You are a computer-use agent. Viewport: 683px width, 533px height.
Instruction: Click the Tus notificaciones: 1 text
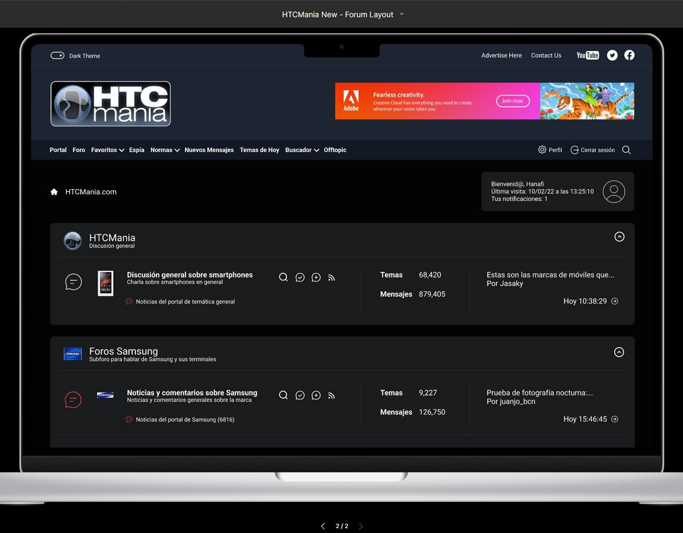(519, 199)
